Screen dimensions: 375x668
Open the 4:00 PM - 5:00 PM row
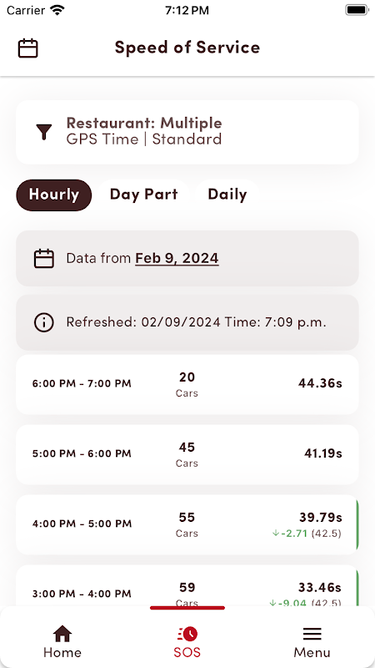click(187, 524)
